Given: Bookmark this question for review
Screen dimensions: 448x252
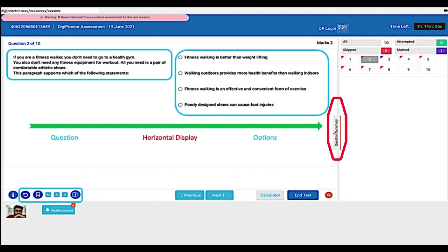Looking at the screenshot, I should (38, 195).
